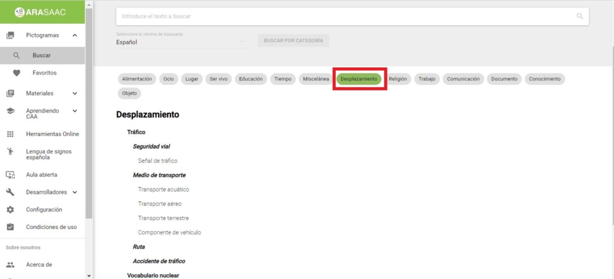Click the Accidente de tráfico subcategory
This screenshot has height=279, width=614.
click(159, 261)
